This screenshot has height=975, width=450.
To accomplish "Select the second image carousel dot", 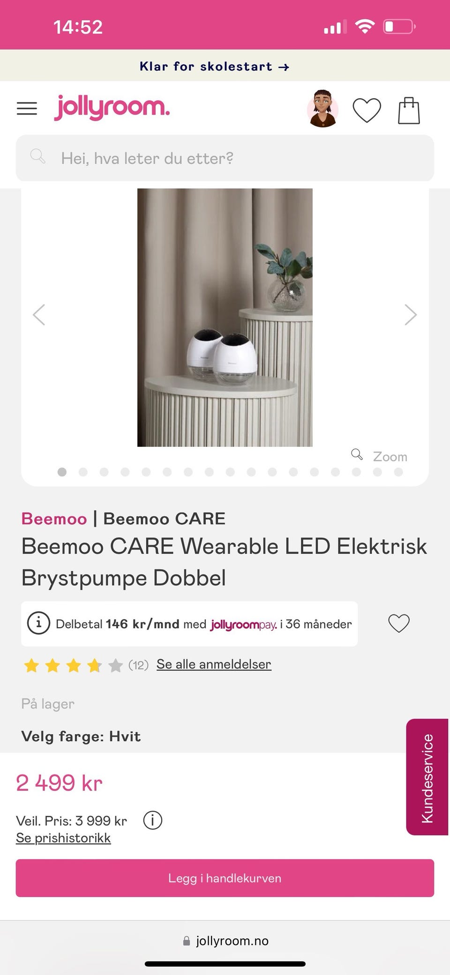I will pos(83,472).
